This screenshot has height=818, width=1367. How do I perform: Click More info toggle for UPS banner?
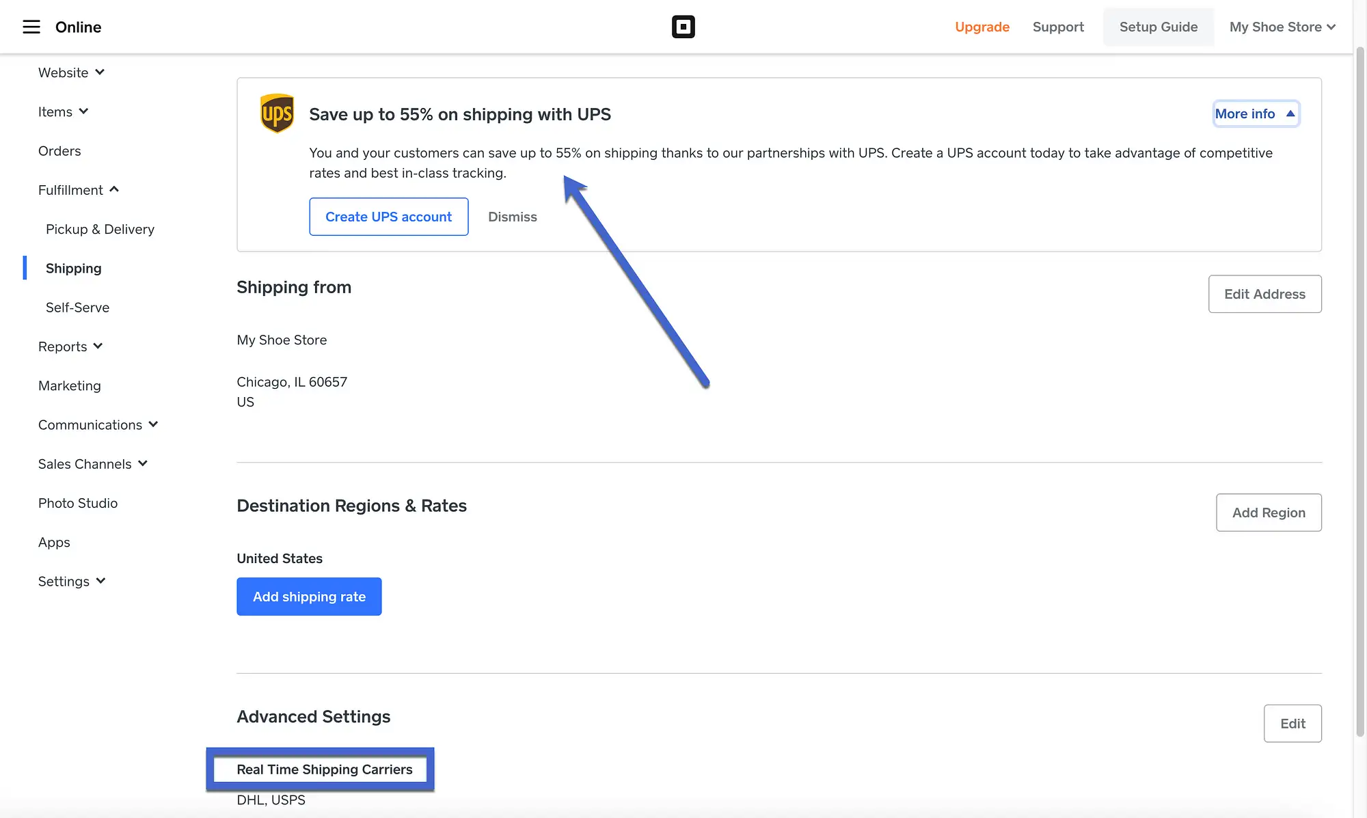point(1254,113)
